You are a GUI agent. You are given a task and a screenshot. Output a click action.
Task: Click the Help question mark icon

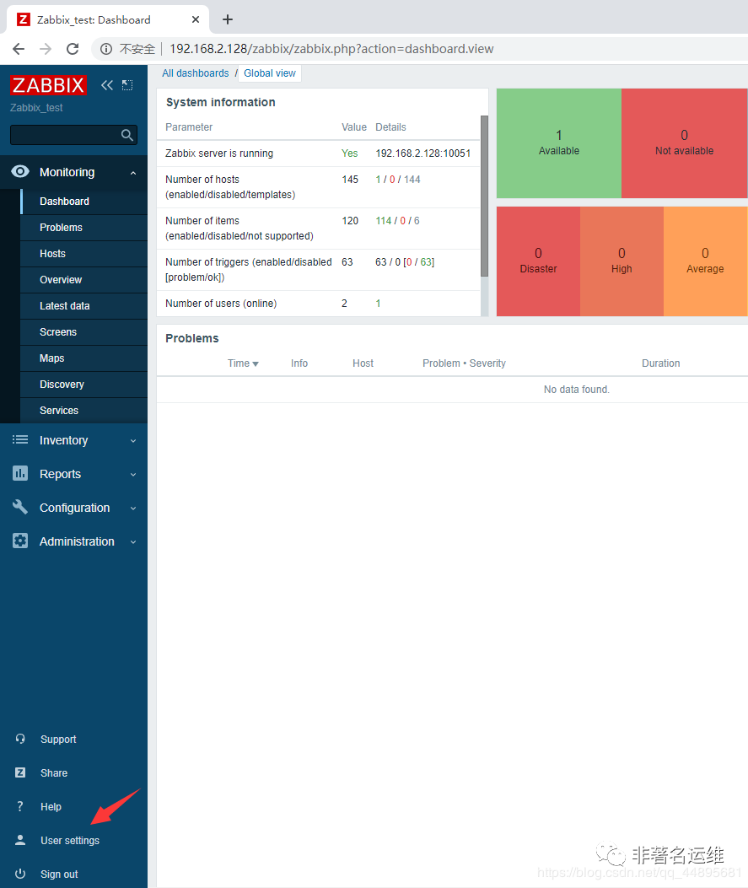(20, 806)
